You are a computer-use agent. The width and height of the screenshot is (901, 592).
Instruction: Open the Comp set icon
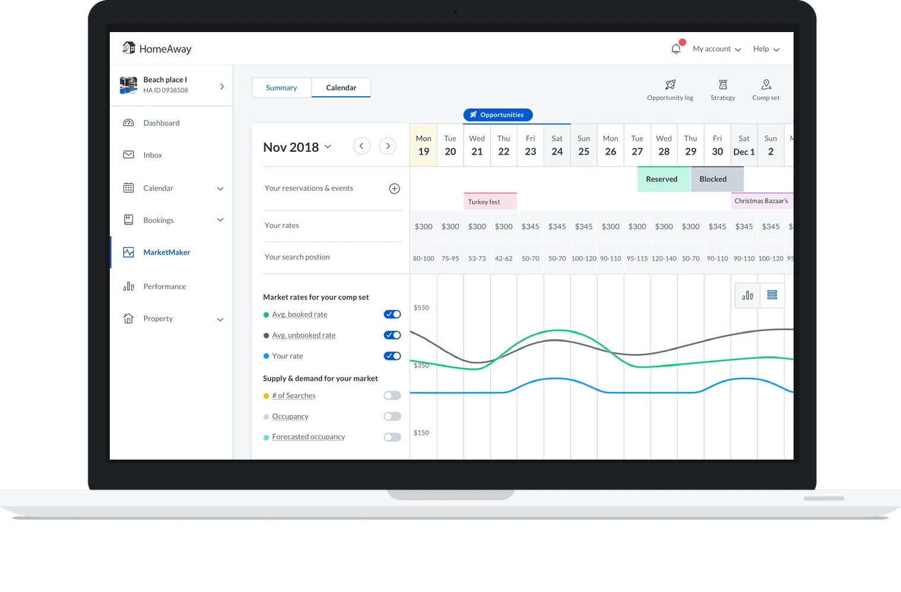tap(766, 84)
